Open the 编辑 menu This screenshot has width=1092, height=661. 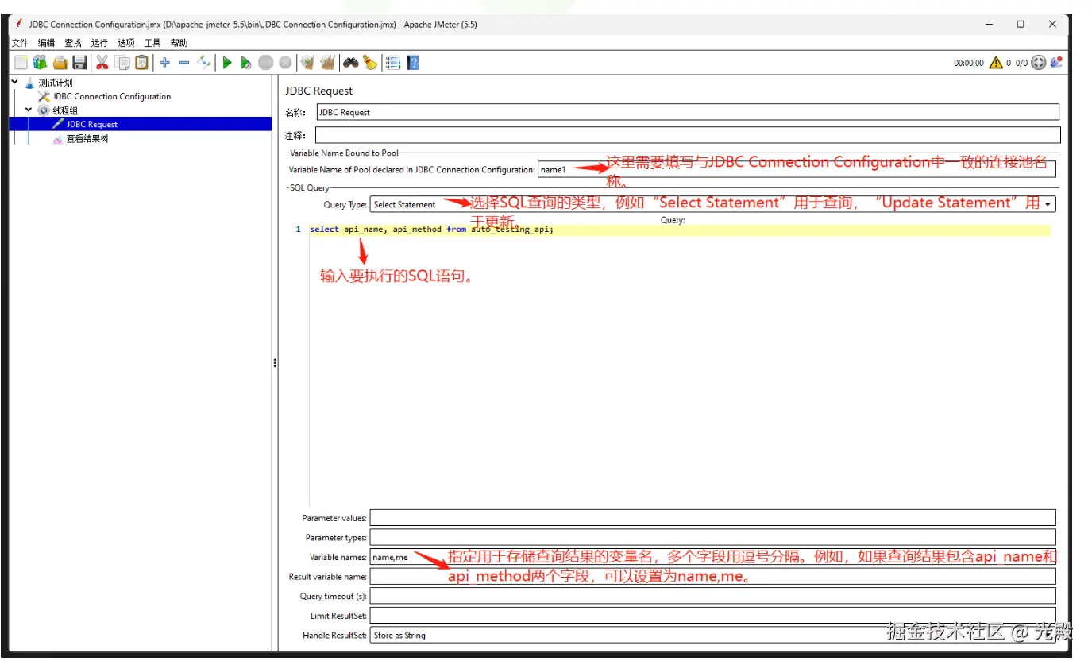pyautogui.click(x=47, y=43)
